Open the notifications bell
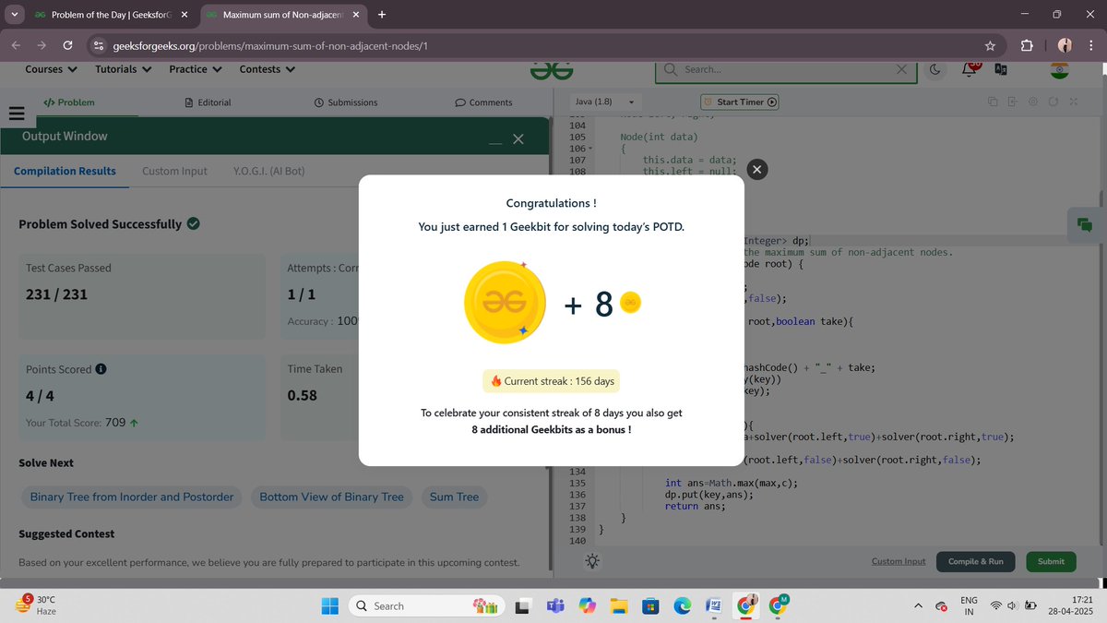The image size is (1107, 623). point(970,68)
